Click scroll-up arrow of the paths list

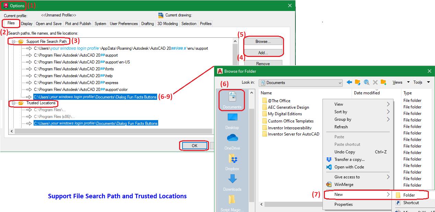(235, 41)
